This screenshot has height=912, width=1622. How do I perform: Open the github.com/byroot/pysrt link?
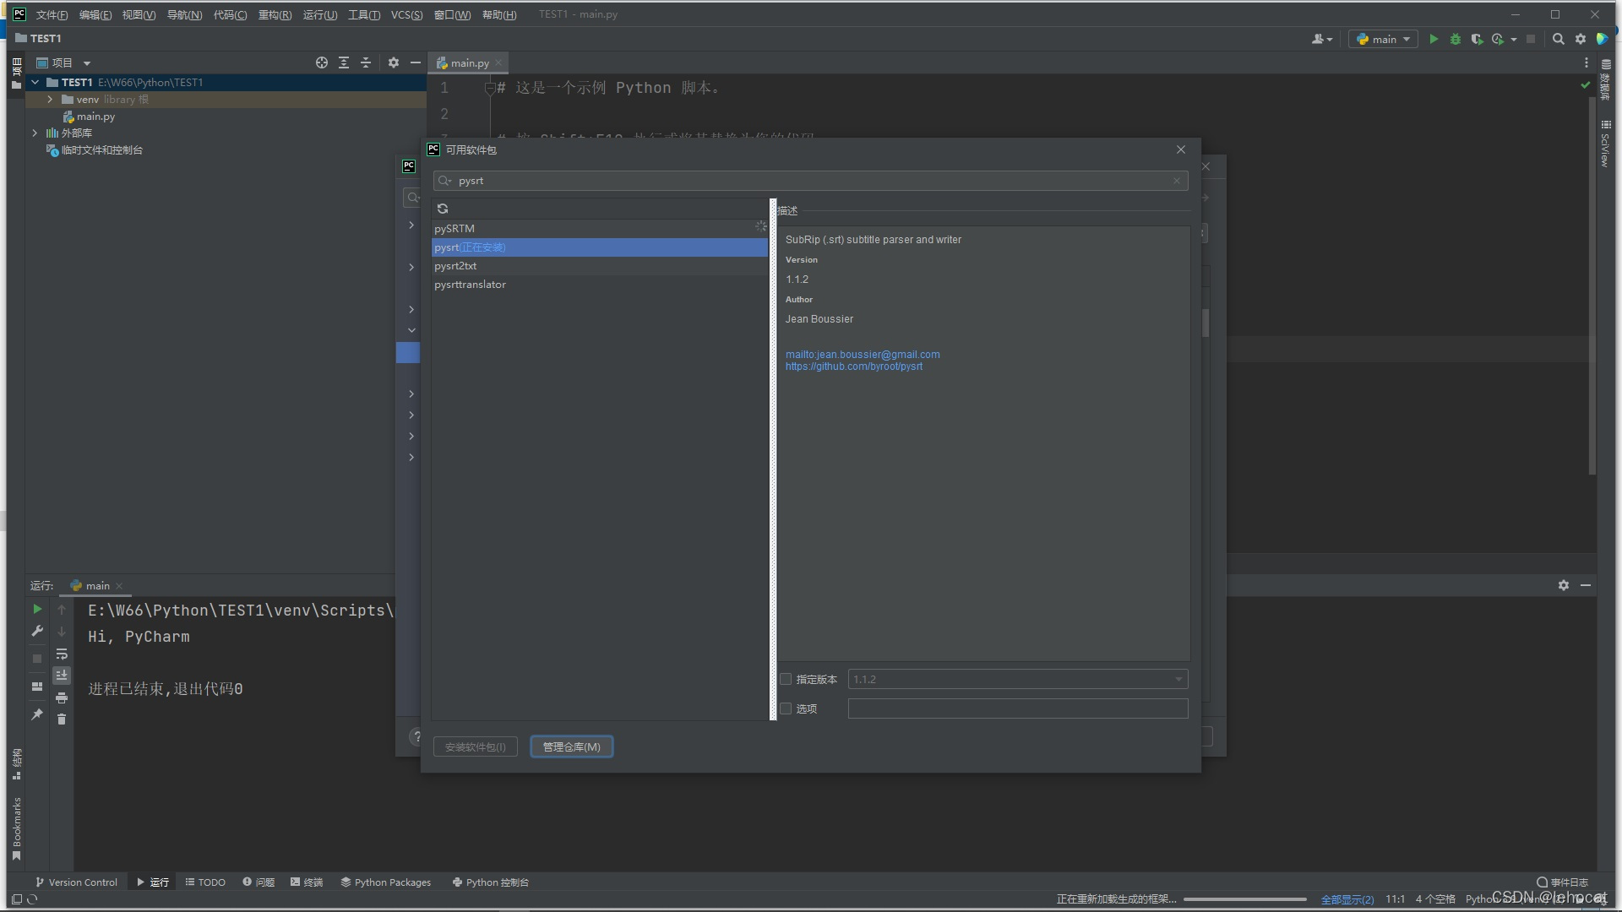[853, 366]
